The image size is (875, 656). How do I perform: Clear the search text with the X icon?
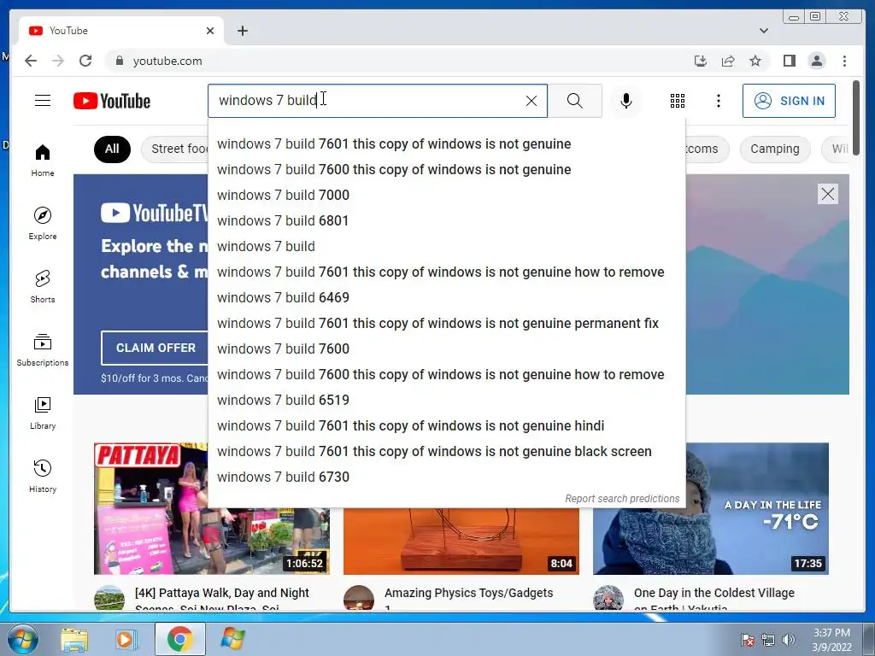pyautogui.click(x=531, y=101)
